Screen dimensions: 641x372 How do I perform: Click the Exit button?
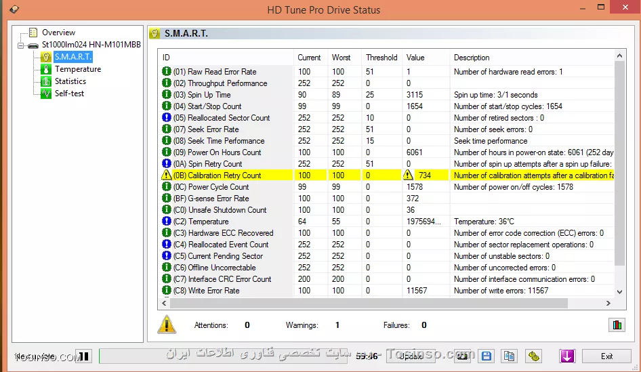coord(606,356)
